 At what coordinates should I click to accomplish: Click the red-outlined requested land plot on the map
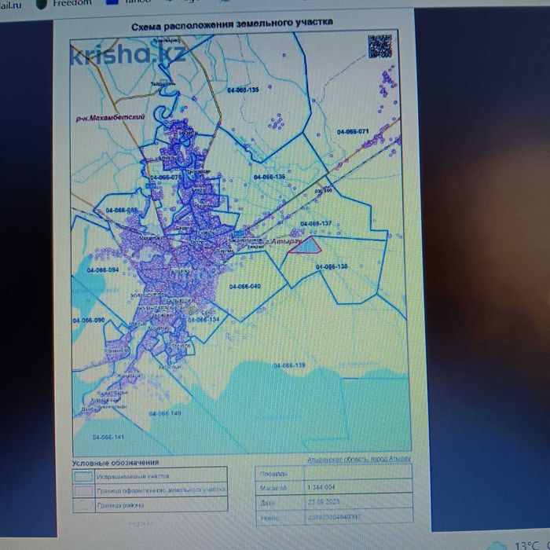306,245
